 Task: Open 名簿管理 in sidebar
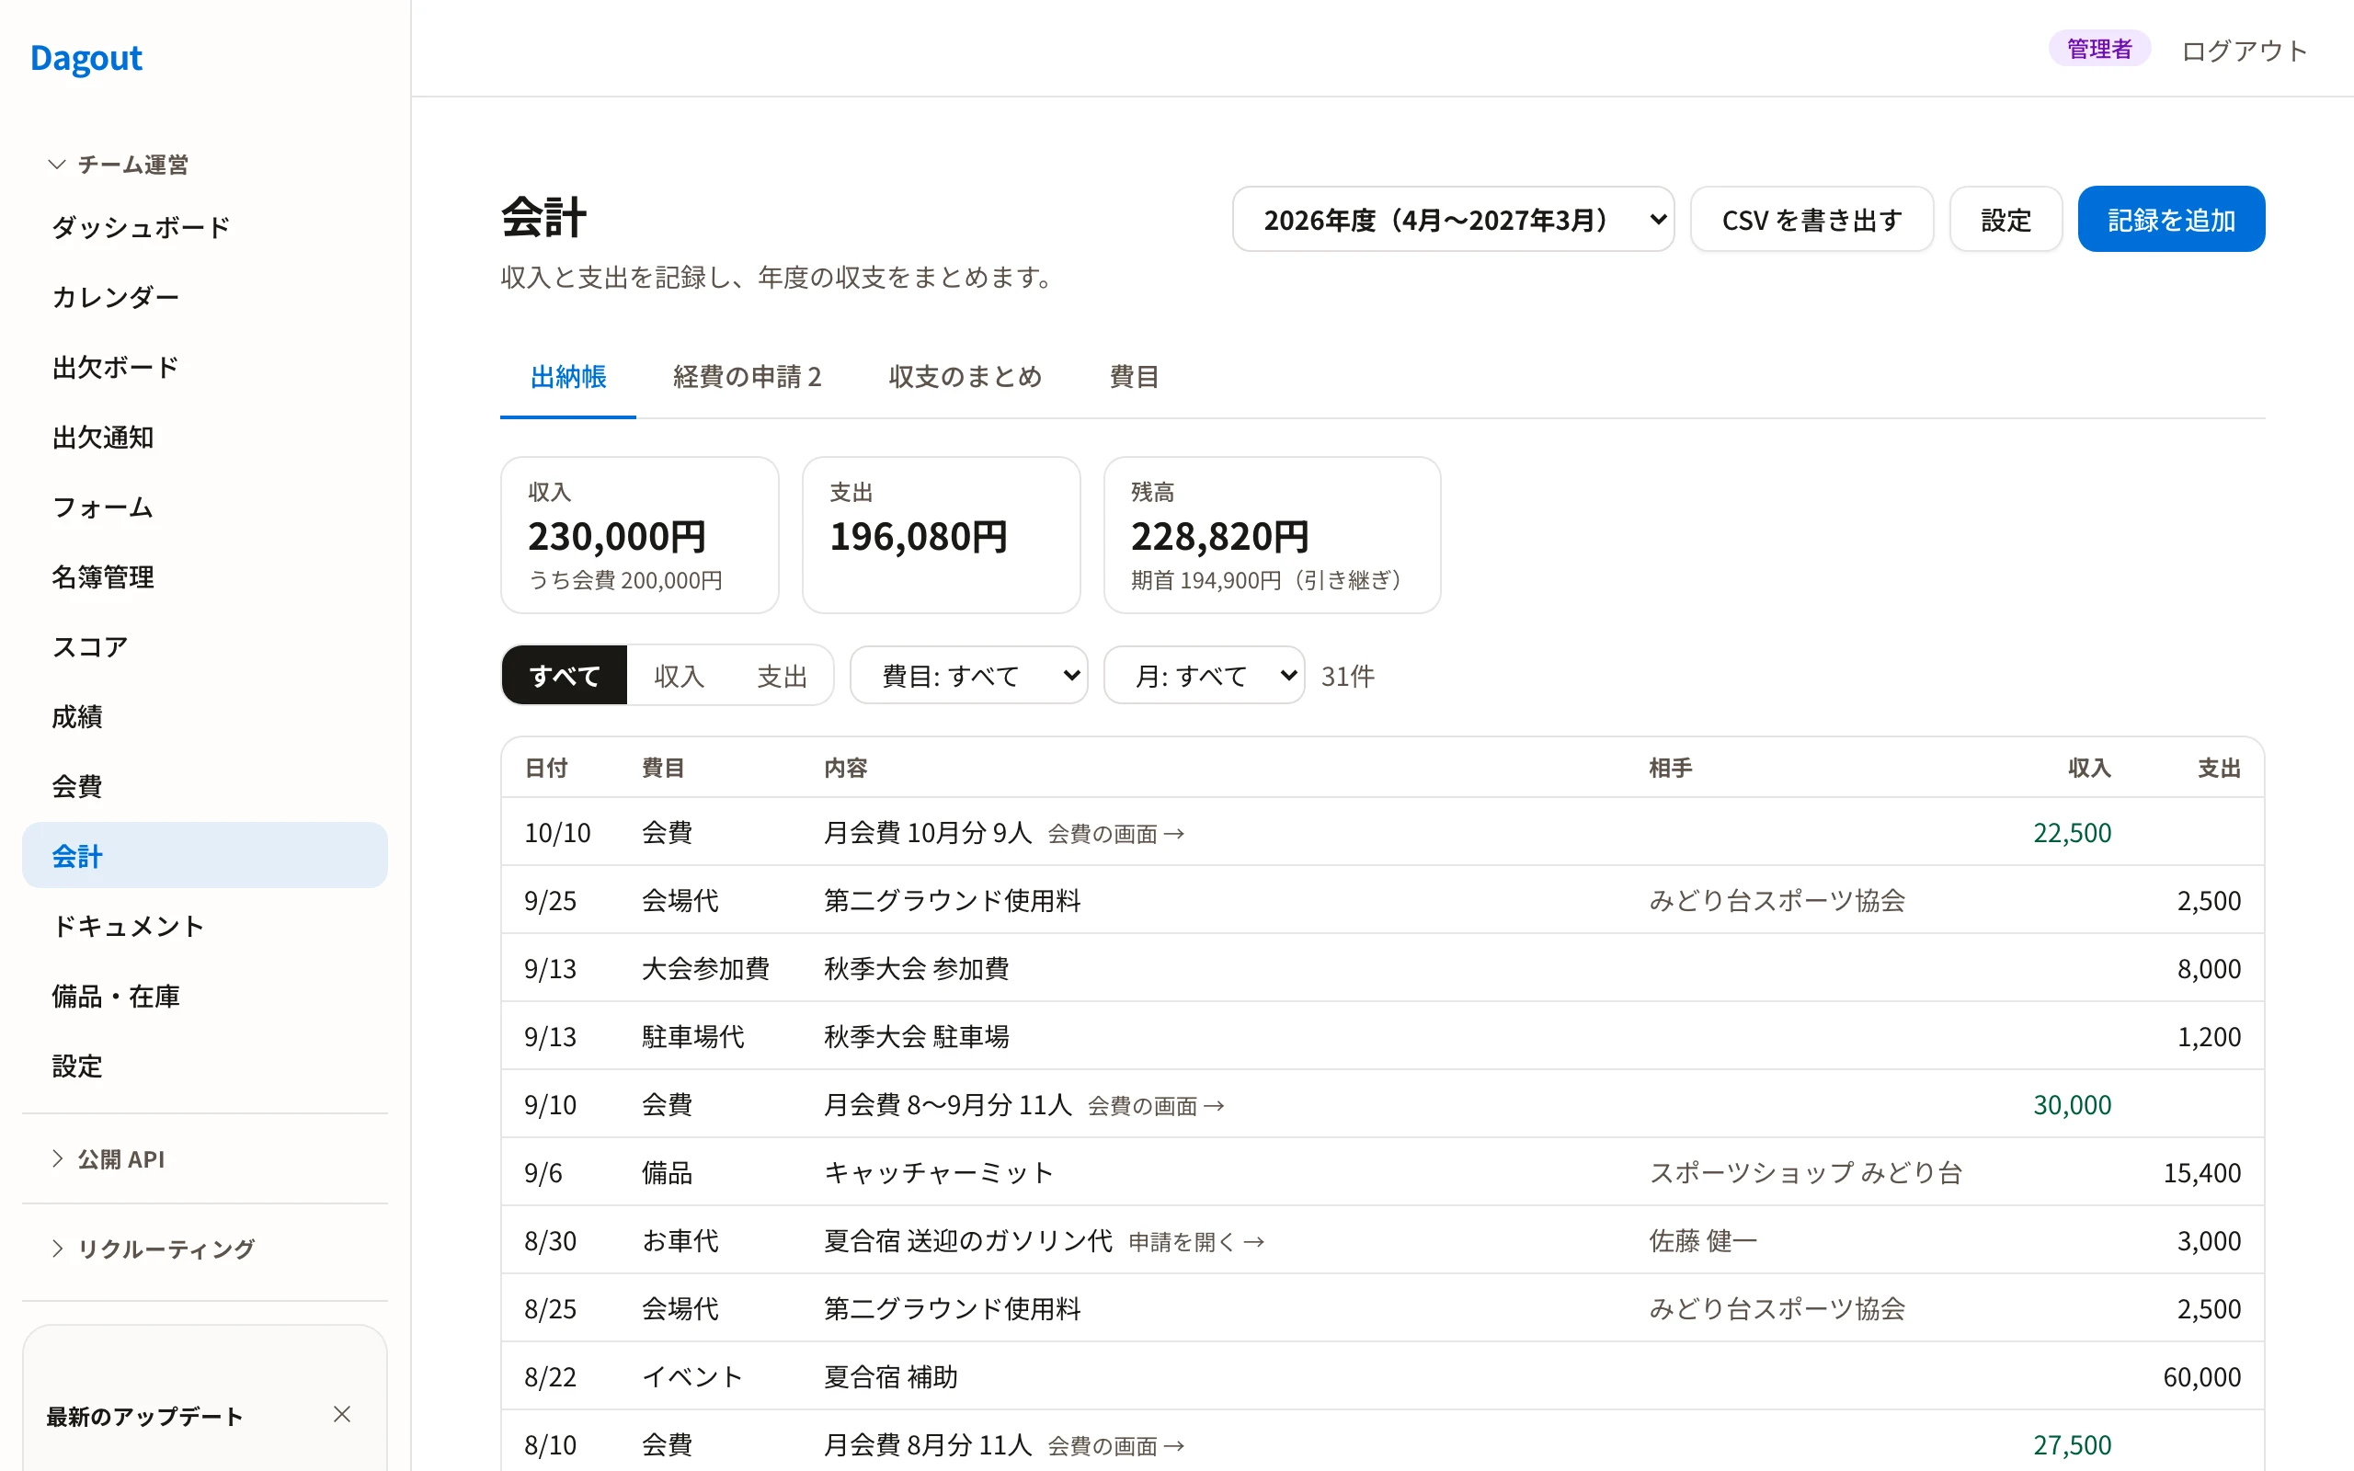click(x=204, y=577)
